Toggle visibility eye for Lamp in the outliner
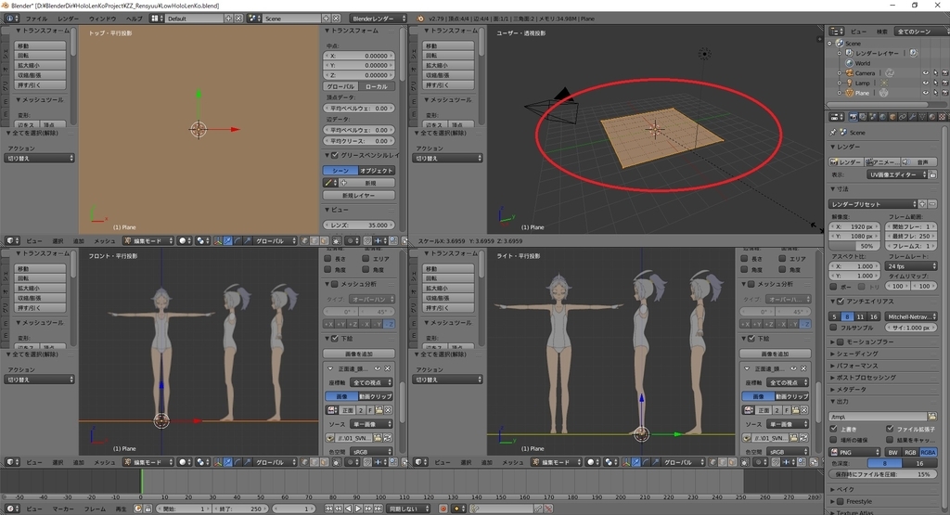950x515 pixels. [925, 83]
